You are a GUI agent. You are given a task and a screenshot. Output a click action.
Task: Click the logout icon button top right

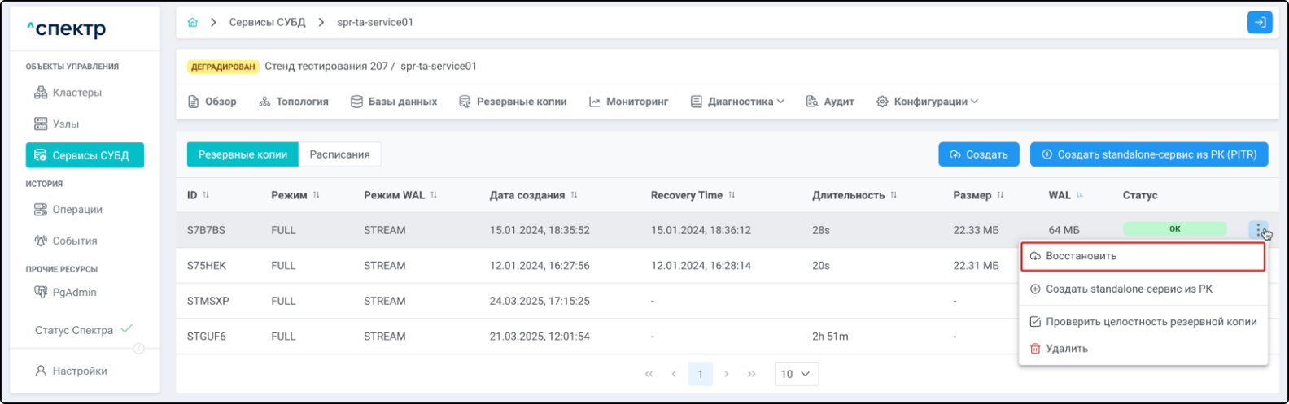[x=1259, y=23]
